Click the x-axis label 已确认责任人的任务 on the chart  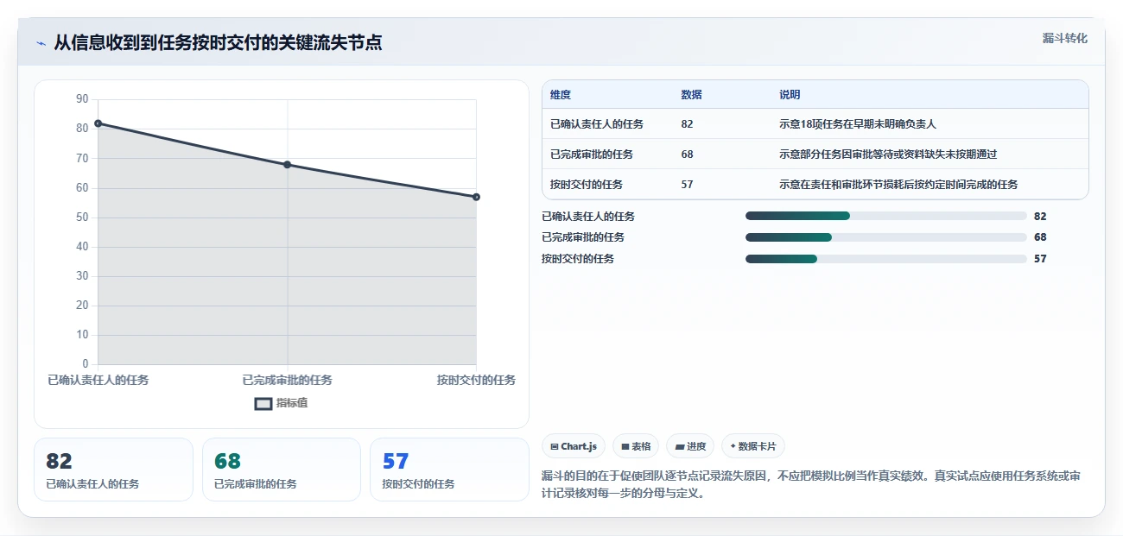tap(98, 380)
